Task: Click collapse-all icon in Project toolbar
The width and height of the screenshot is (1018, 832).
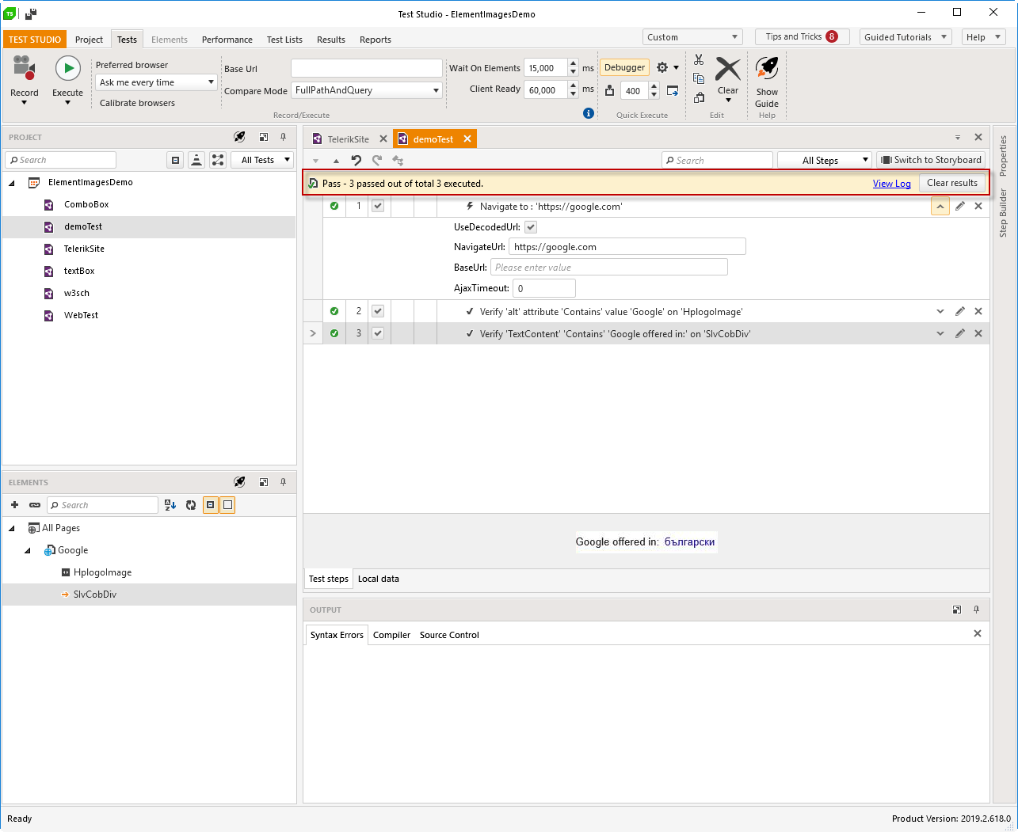Action: coord(176,160)
